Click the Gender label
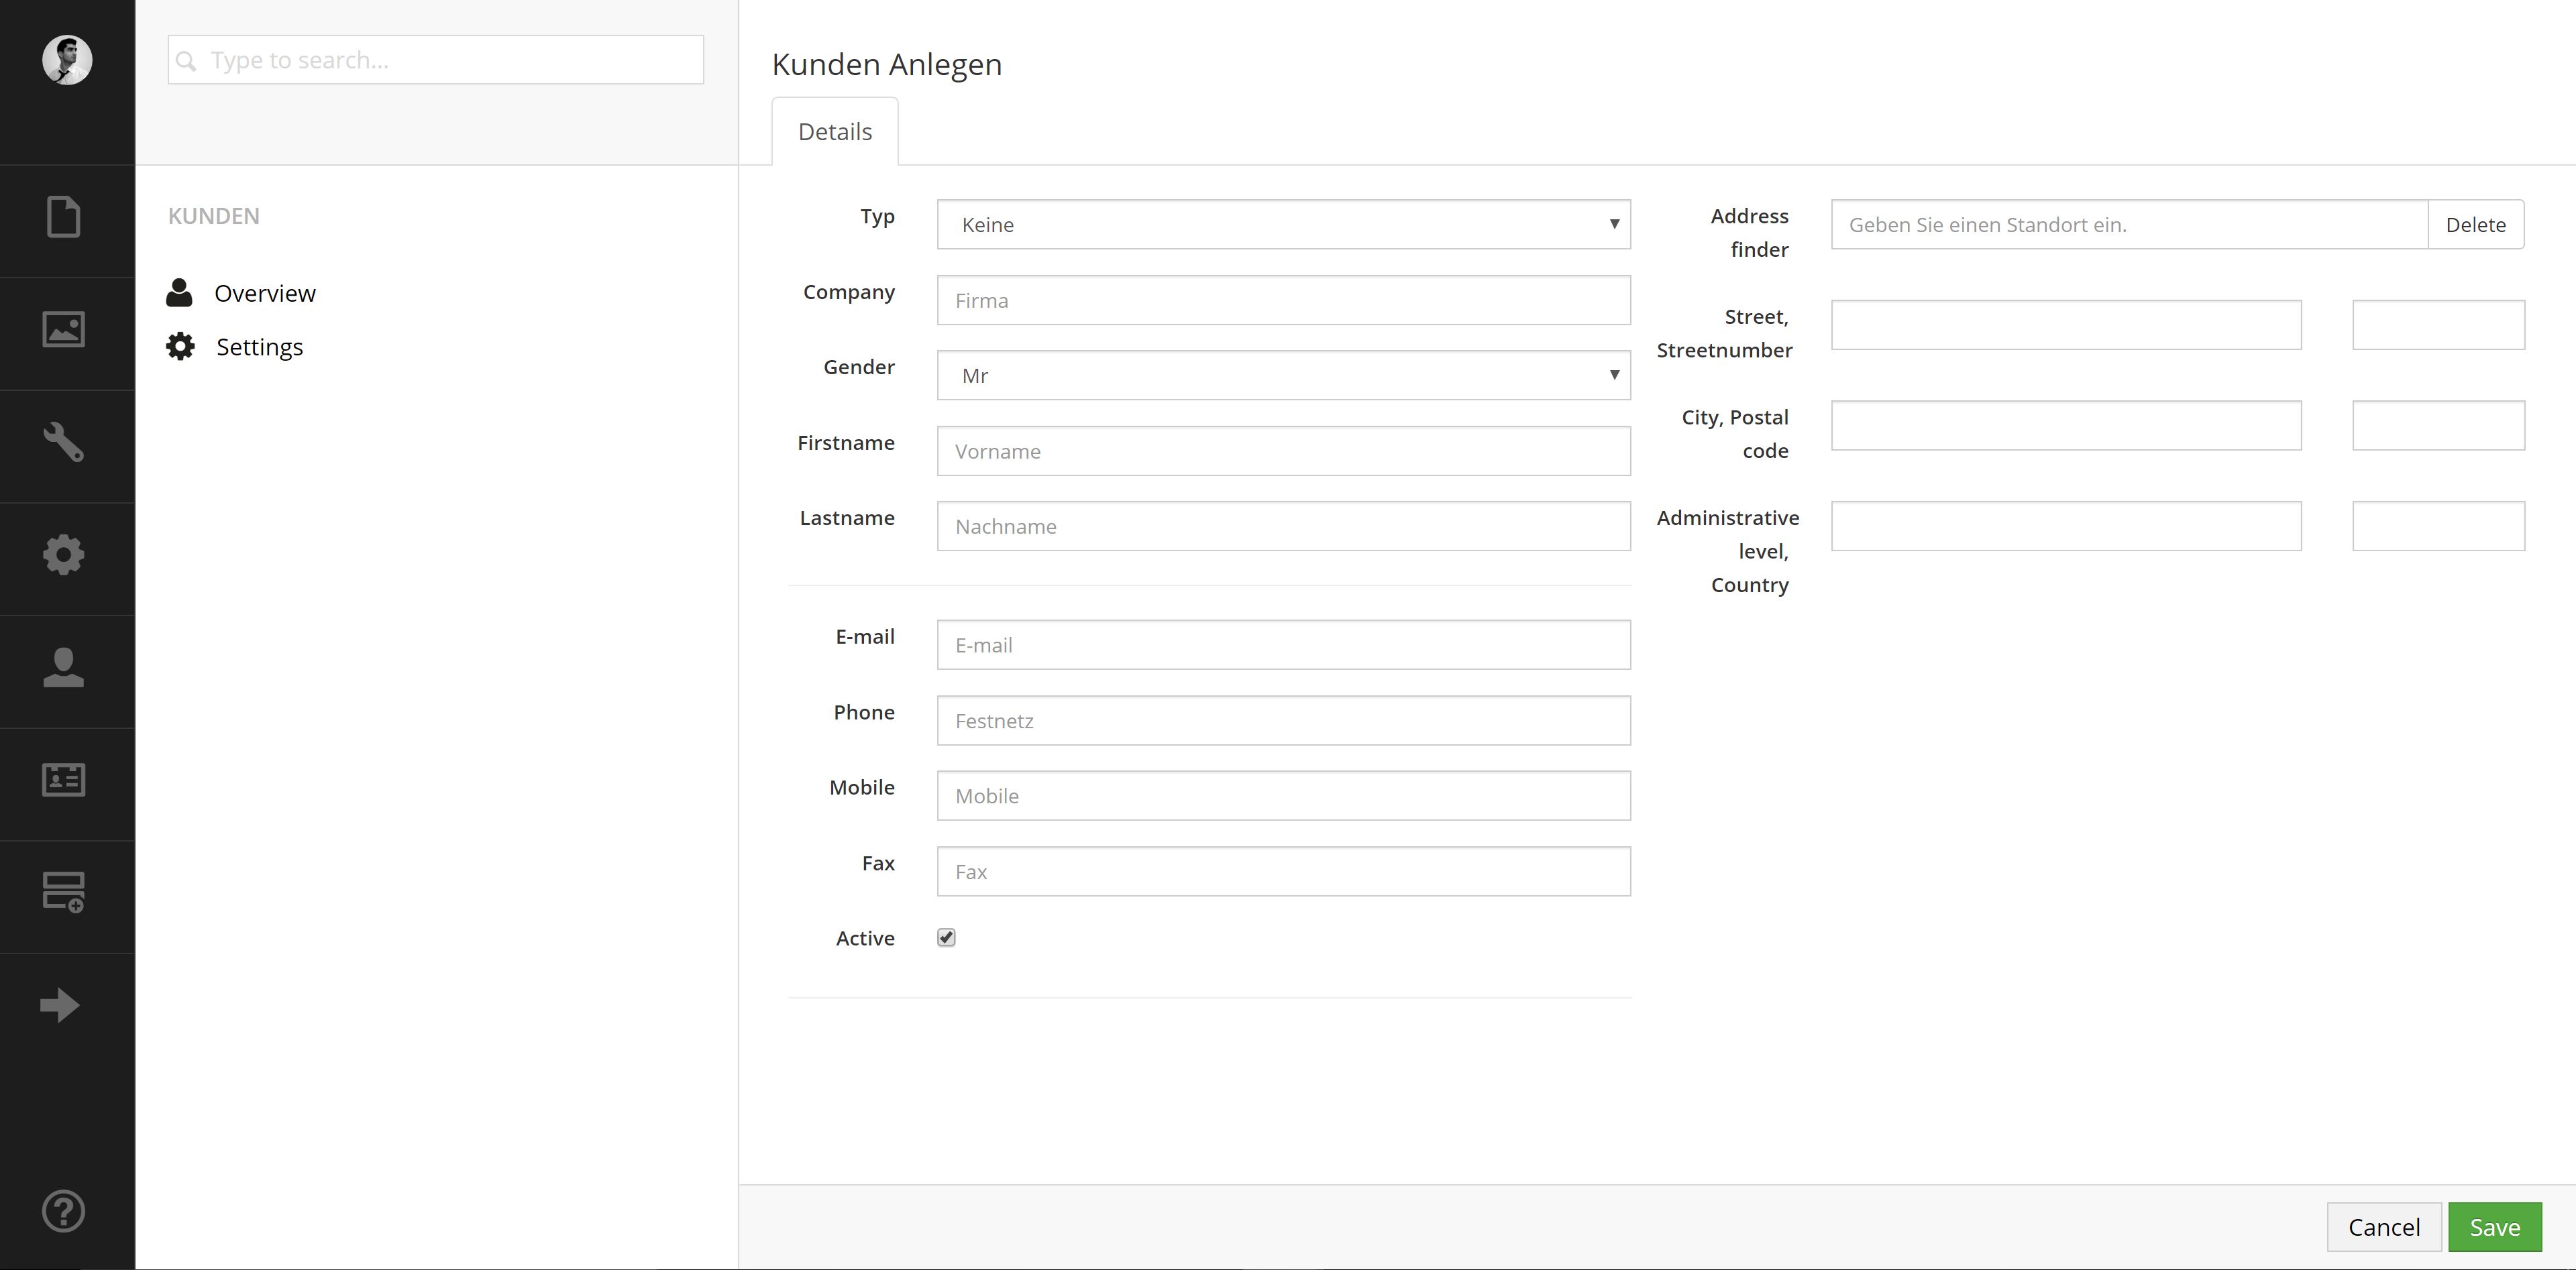Image resolution: width=2576 pixels, height=1270 pixels. tap(859, 367)
